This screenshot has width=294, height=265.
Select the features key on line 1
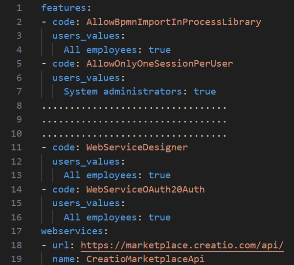(64, 8)
